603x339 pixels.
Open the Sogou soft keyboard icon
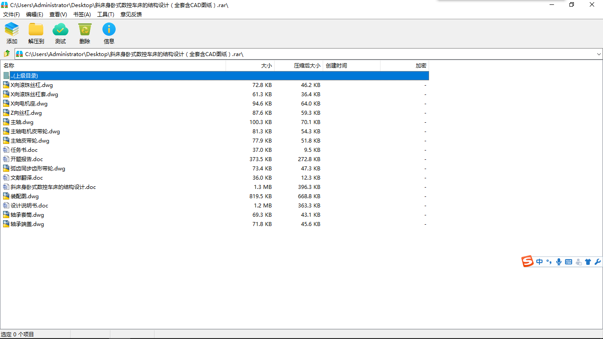click(569, 262)
